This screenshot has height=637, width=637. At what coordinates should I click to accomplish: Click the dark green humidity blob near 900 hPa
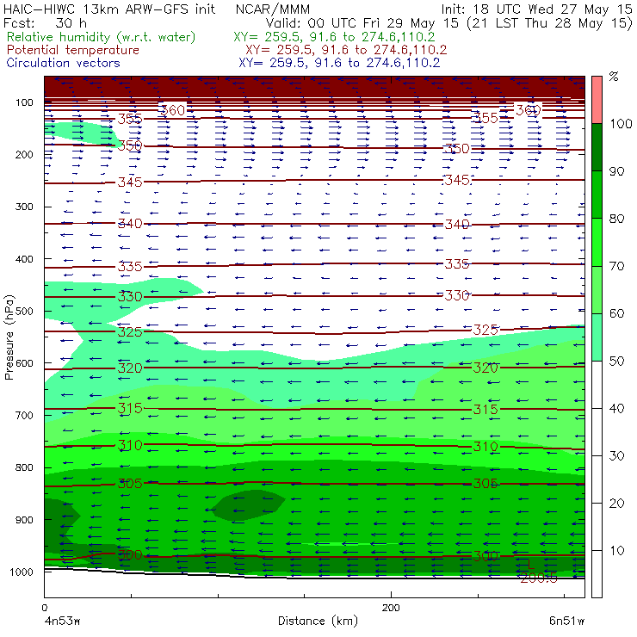[249, 505]
